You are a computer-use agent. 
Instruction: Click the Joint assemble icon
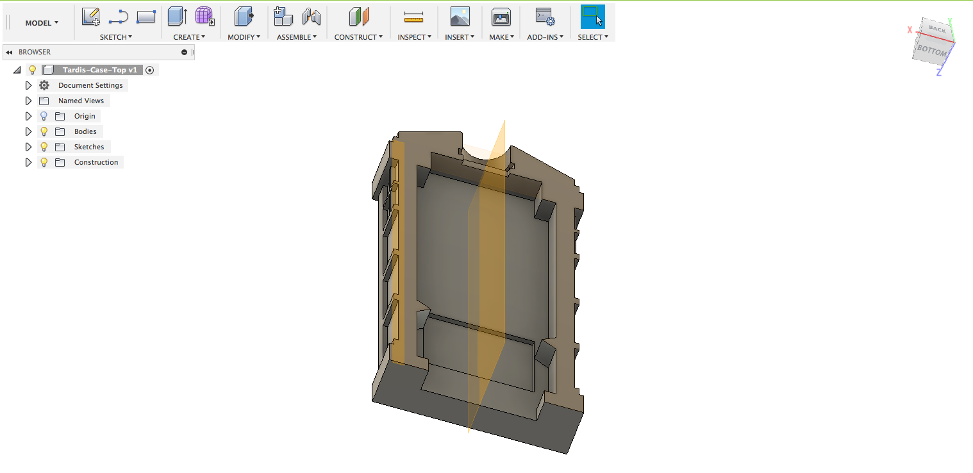coord(312,16)
